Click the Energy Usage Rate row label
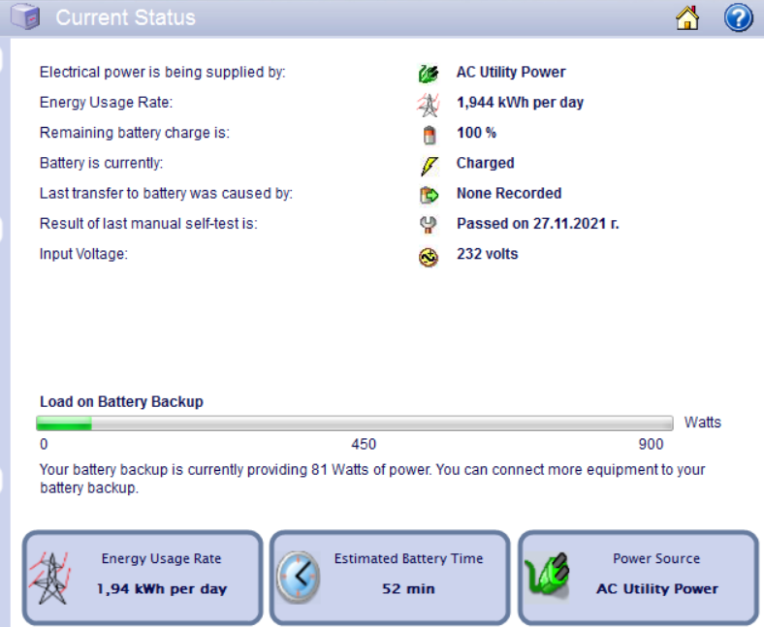 (106, 103)
